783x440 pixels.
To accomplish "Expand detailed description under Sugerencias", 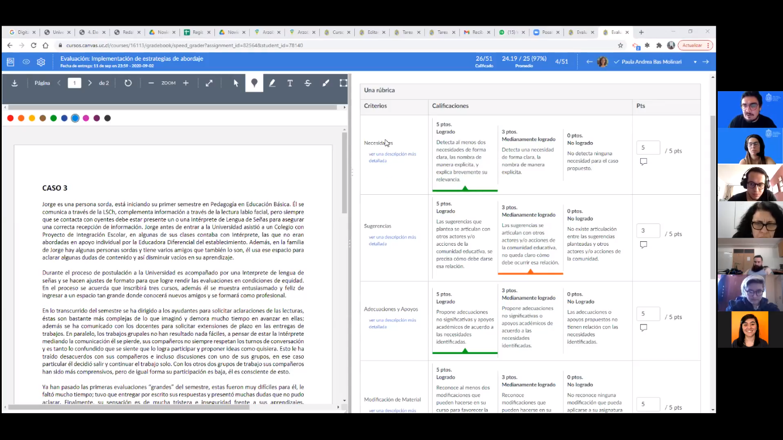I will 392,240.
